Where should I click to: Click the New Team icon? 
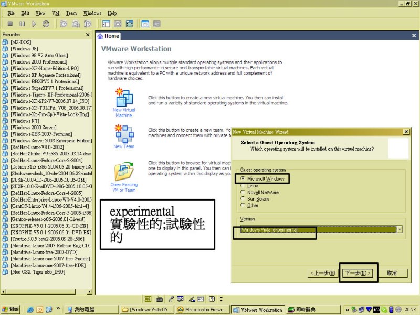[x=124, y=133]
